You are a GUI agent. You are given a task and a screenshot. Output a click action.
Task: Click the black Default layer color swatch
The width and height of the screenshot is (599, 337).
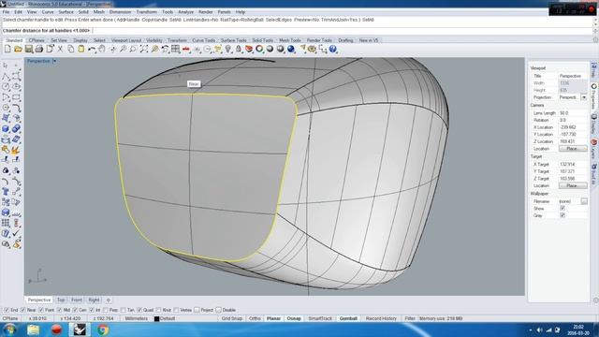156,318
